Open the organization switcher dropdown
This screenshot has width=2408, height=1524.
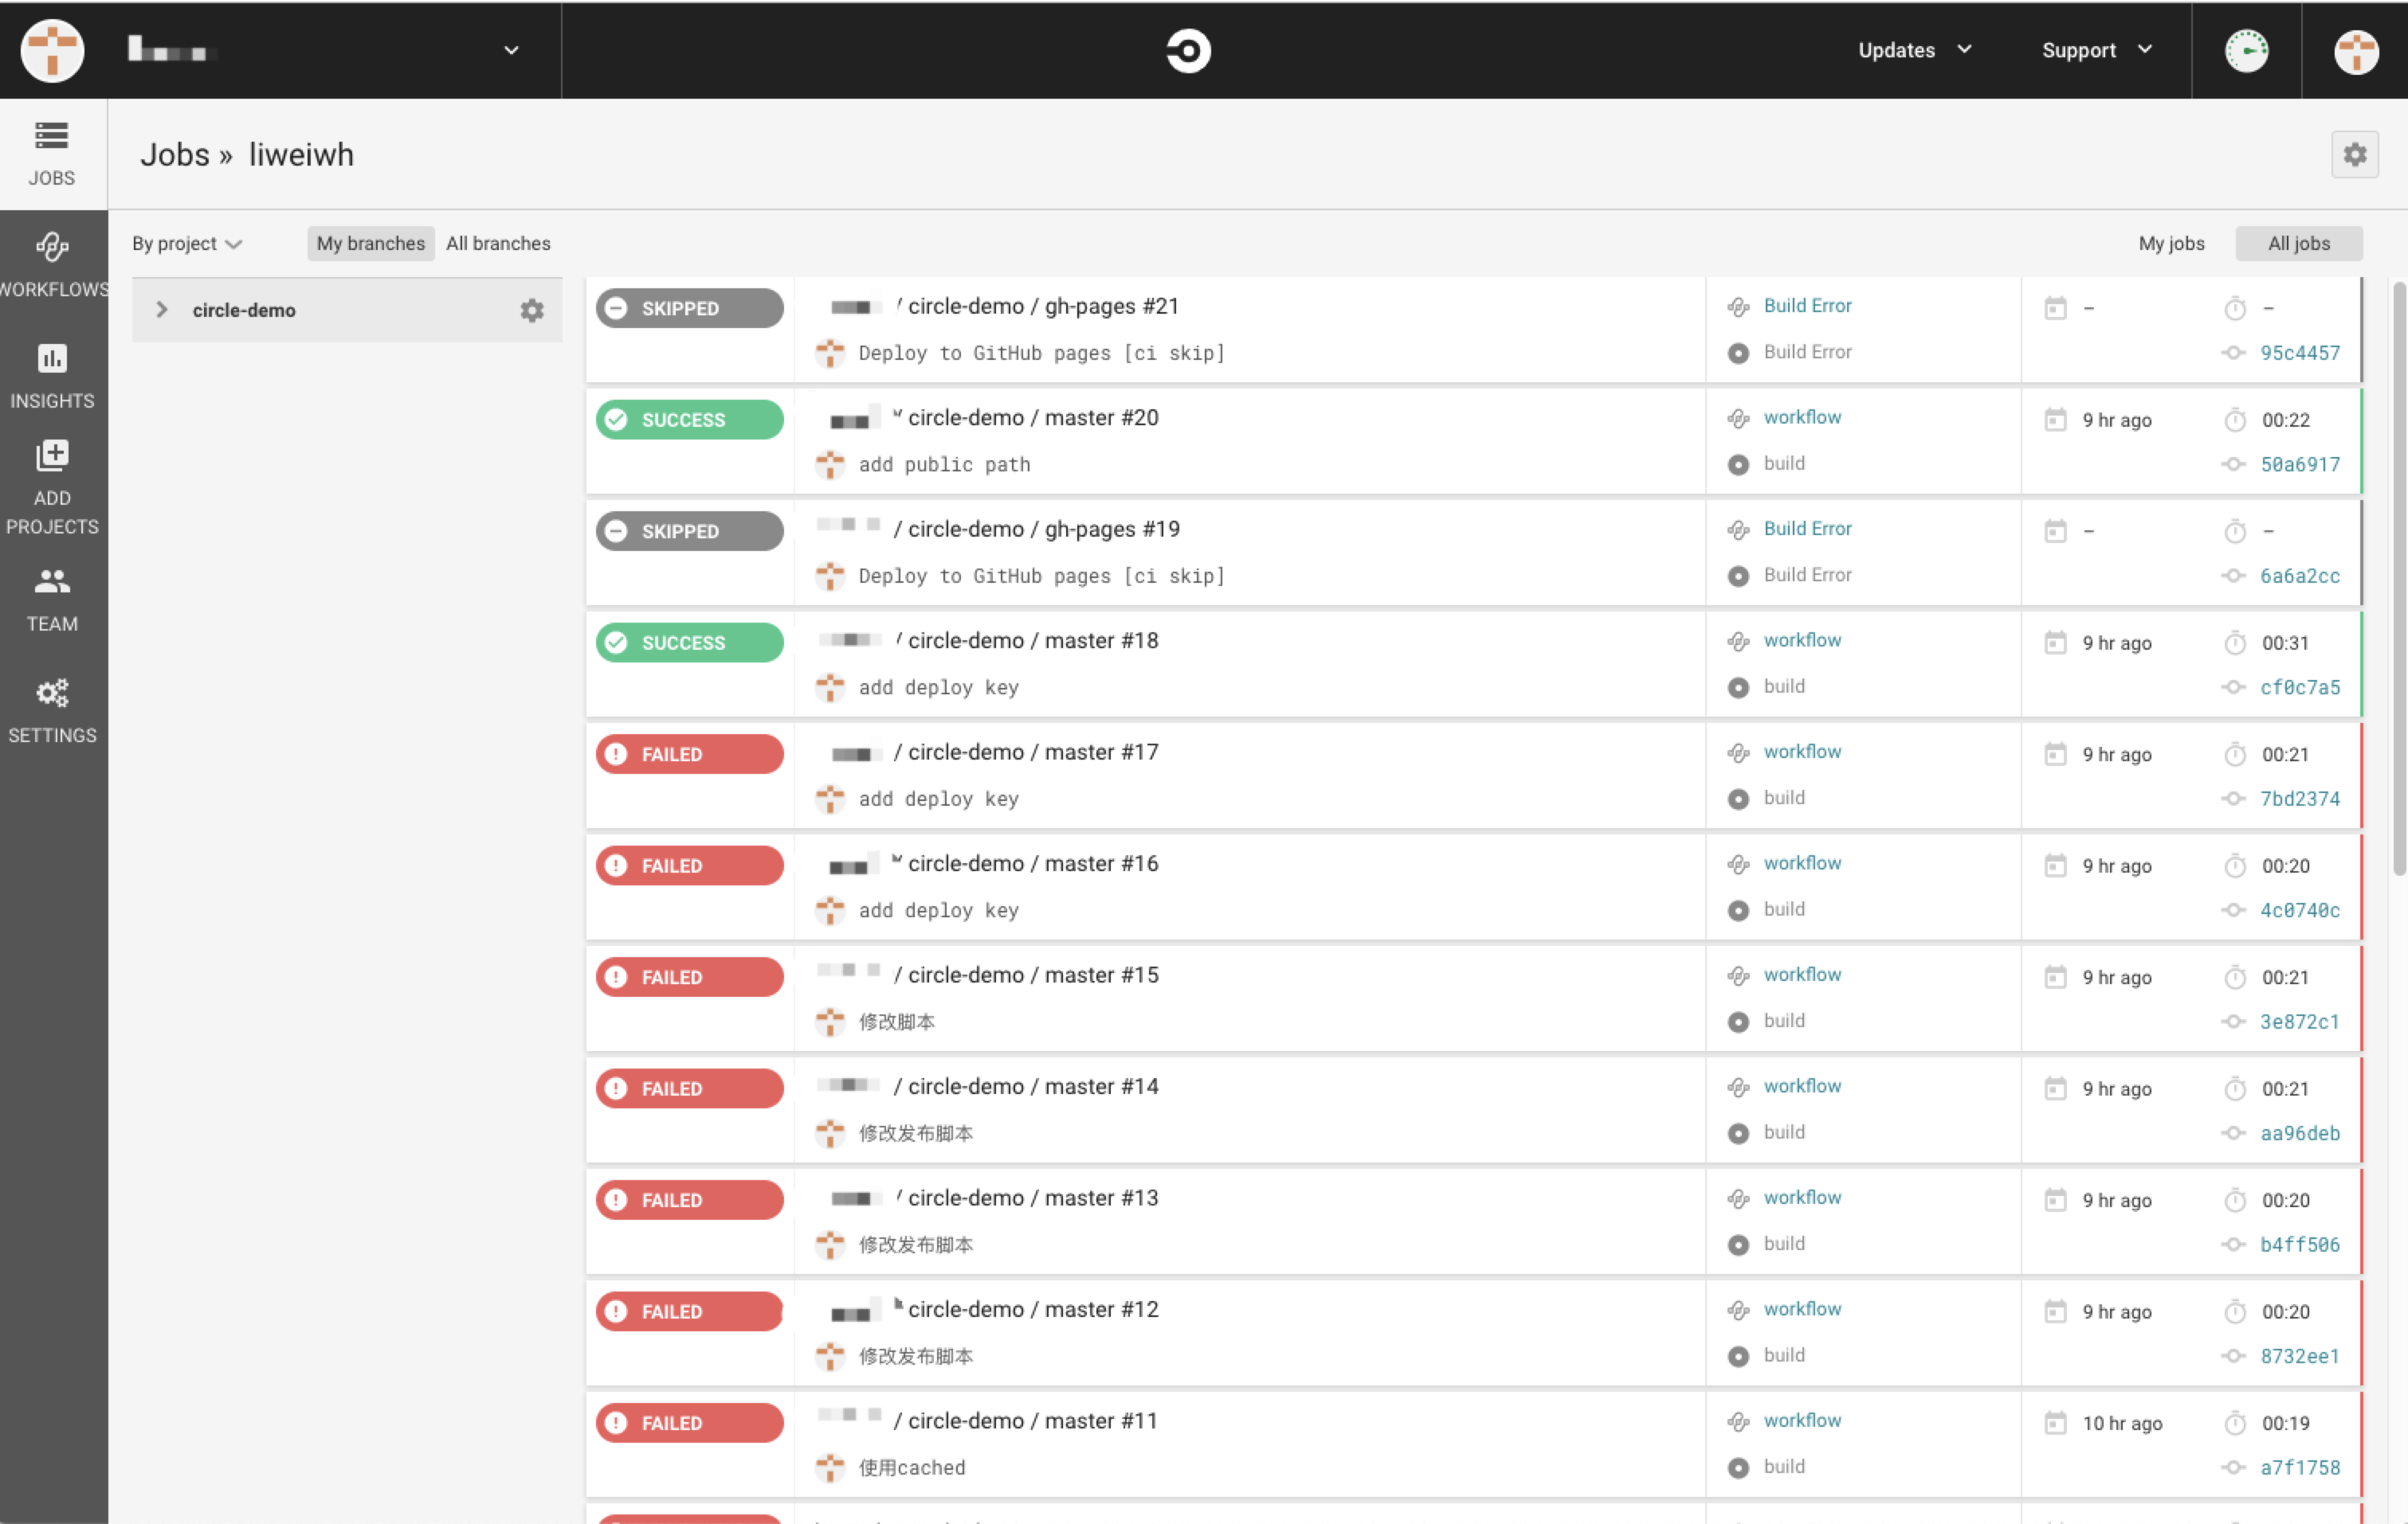(x=511, y=51)
